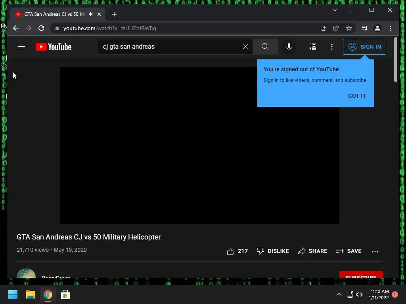Open the Chrome profile icon
This screenshot has width=406, height=304.
(377, 28)
